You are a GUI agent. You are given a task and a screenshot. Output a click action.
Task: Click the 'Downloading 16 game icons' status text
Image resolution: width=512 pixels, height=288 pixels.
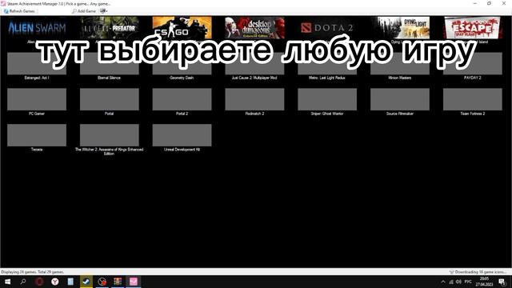480,272
